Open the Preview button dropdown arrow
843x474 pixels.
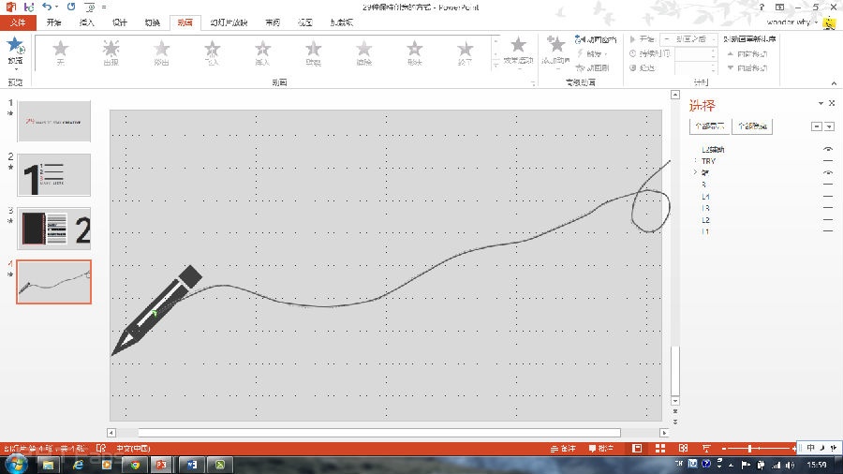15,68
